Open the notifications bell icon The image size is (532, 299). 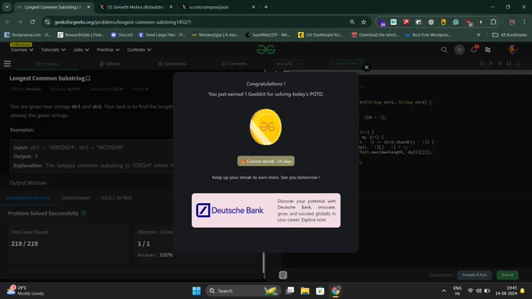(x=474, y=50)
